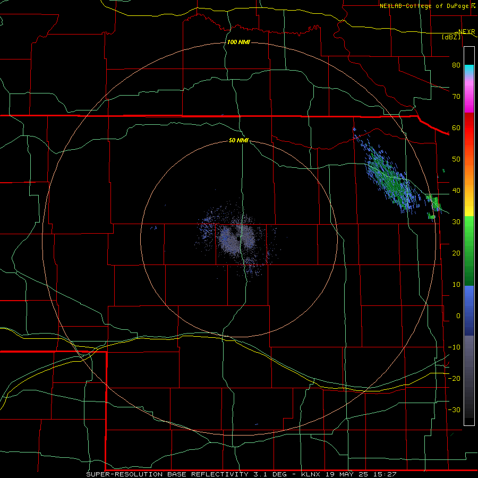
Task: Click the 50 NMI range ring label
Action: 238,141
